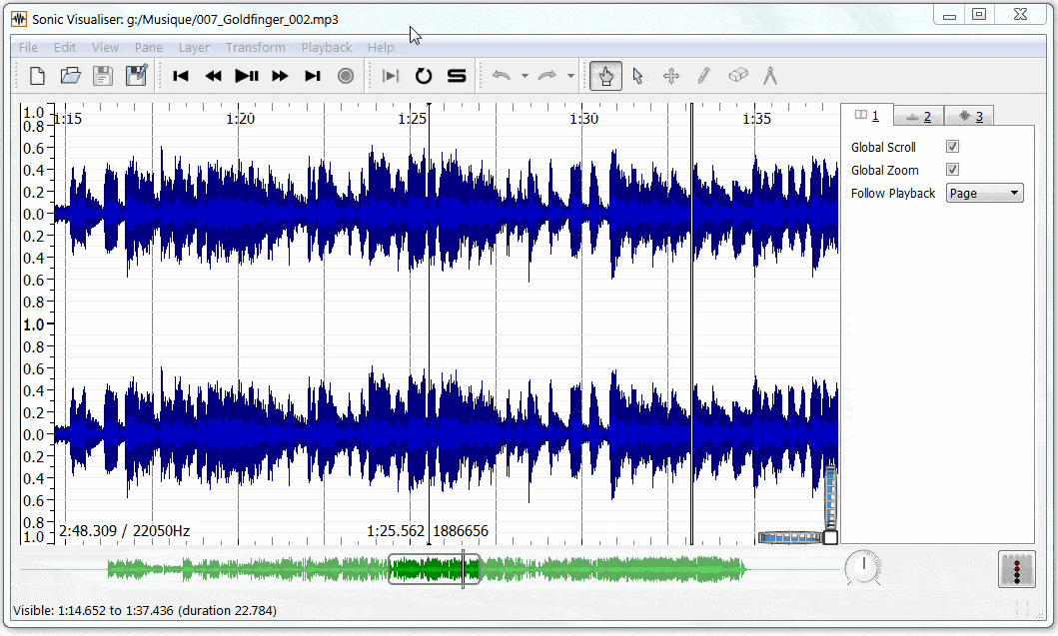
Task: Select the Draw pencil tool
Action: (704, 76)
